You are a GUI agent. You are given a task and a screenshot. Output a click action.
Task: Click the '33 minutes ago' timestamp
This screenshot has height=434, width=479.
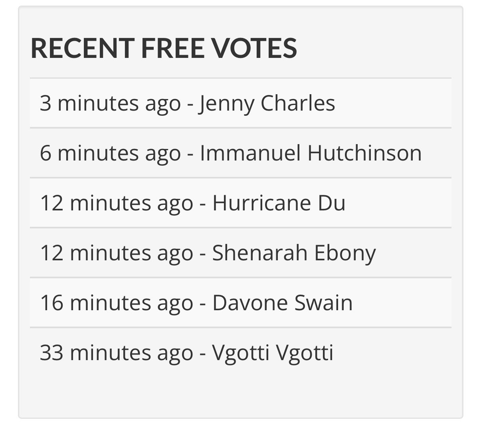pyautogui.click(x=117, y=353)
